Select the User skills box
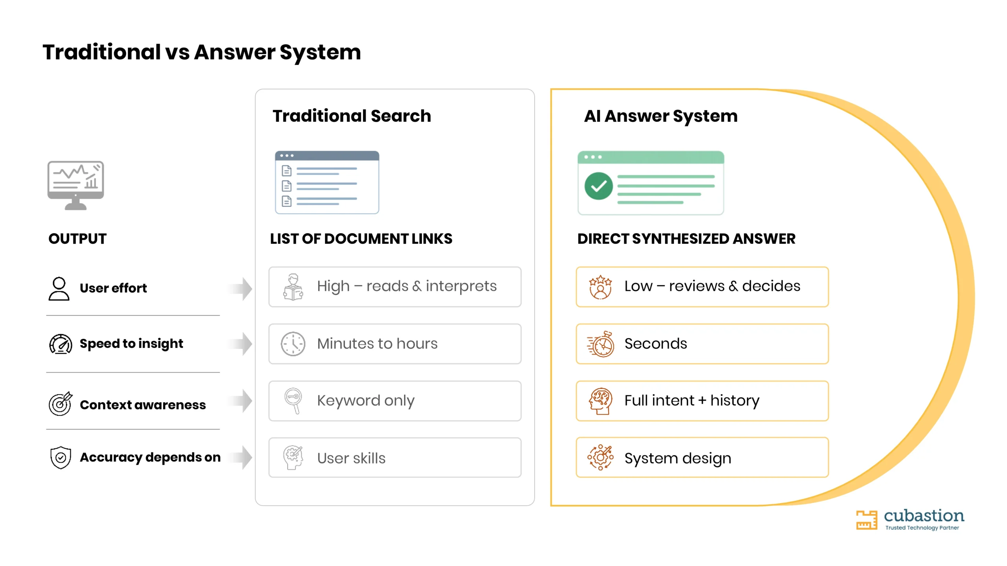Image resolution: width=1007 pixels, height=566 pixels. pyautogui.click(x=395, y=458)
